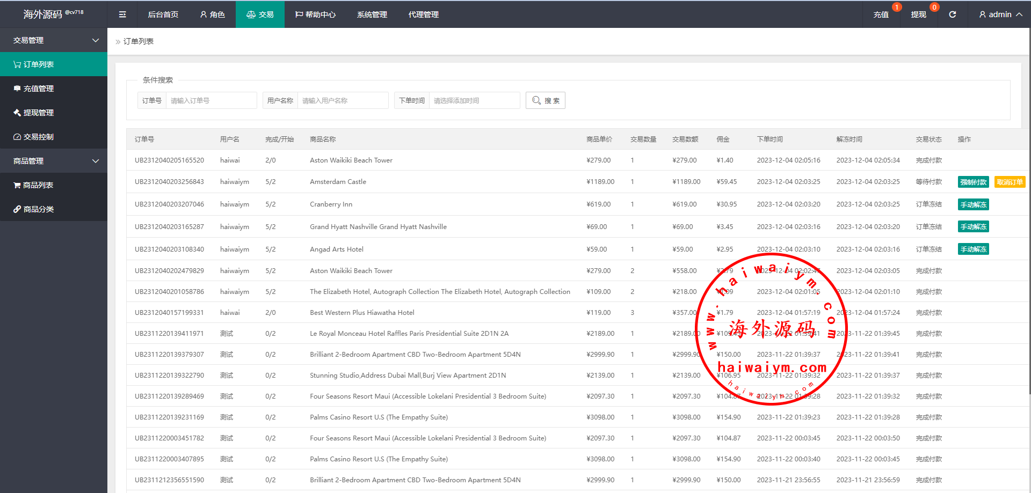Focus the 订单号 input field

click(x=210, y=100)
